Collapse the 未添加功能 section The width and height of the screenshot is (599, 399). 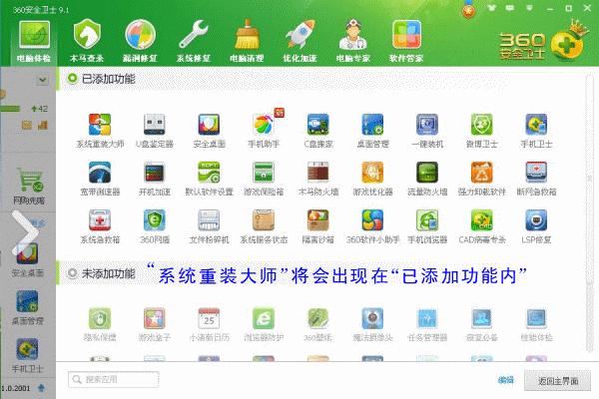pos(74,273)
